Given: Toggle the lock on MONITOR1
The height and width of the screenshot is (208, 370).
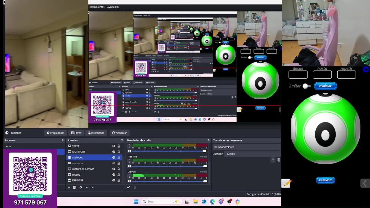Looking at the screenshot, I should point(119,152).
